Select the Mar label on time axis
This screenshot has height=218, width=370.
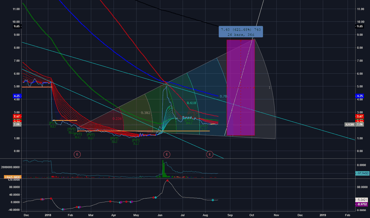(x=91, y=215)
